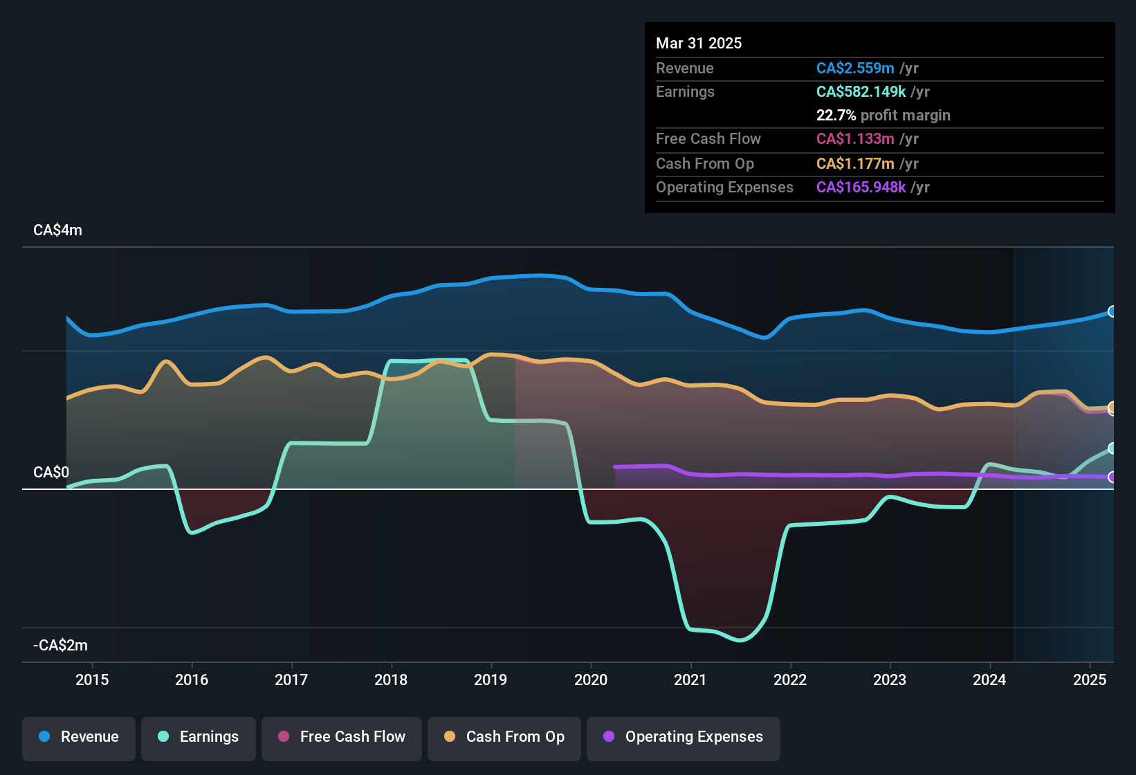
Task: Click the CA$2.559m Revenue value link
Action: (856, 68)
